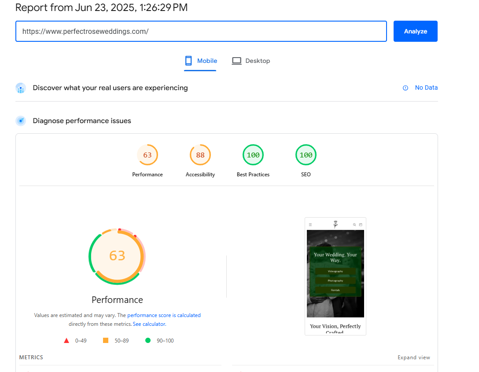Click the large Performance gauge circle
The width and height of the screenshot is (479, 372).
pyautogui.click(x=117, y=255)
